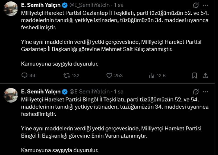Open the first tweet's '1 sa' timestamp
The width and height of the screenshot is (218, 155).
[119, 6]
